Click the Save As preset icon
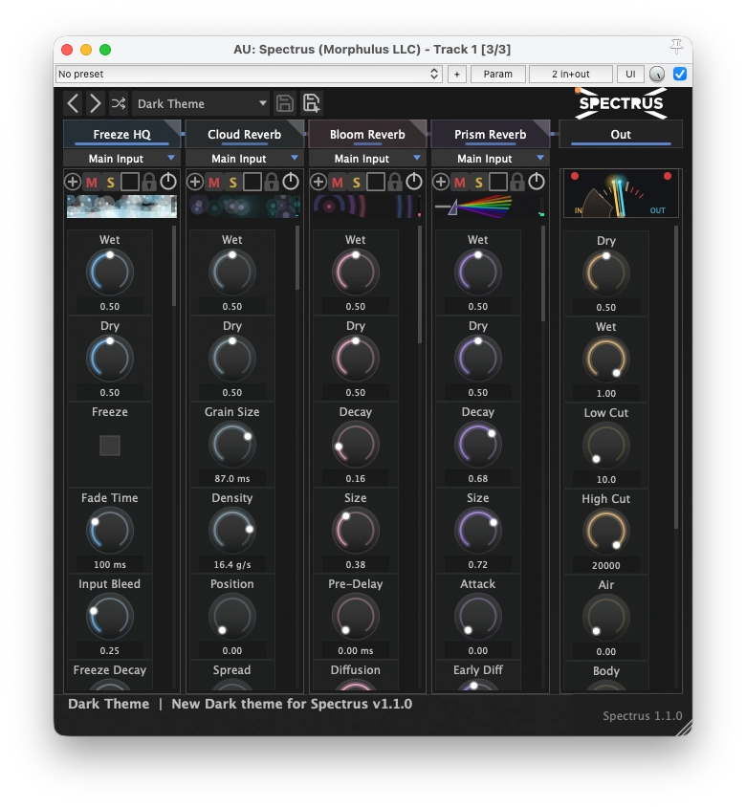The width and height of the screenshot is (746, 807). pyautogui.click(x=311, y=103)
